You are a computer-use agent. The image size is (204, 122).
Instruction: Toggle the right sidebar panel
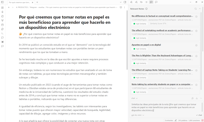pyautogui.click(x=125, y=2)
